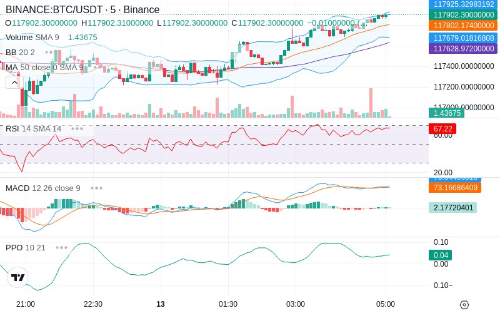Click the blue 117679.01816808 price label

(x=464, y=38)
